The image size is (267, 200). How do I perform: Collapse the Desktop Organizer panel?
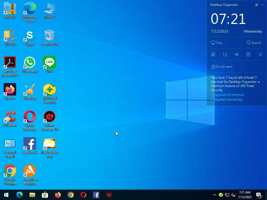pos(262,5)
